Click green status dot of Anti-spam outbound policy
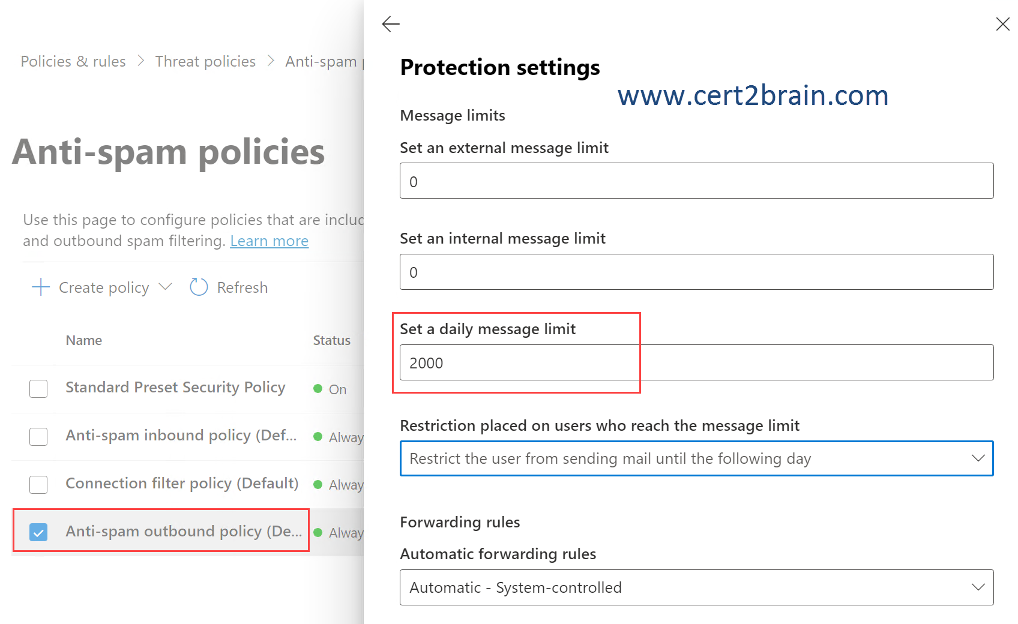1018x624 pixels. tap(318, 532)
